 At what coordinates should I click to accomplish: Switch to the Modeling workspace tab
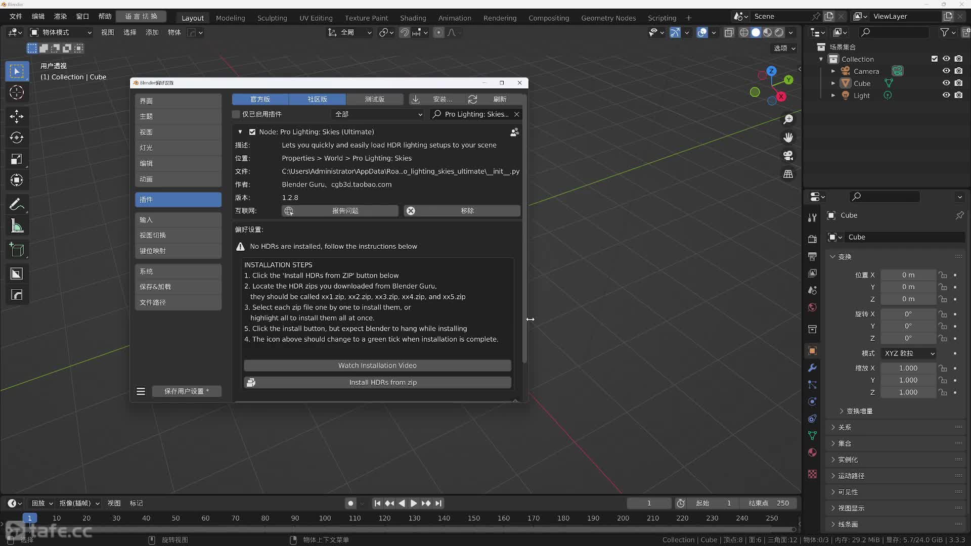(230, 18)
